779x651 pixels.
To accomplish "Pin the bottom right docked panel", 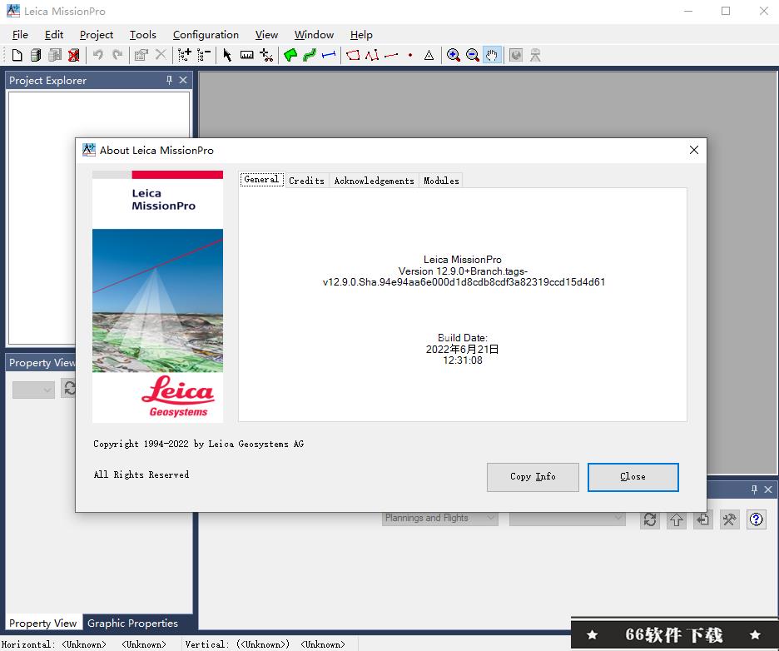I will click(x=754, y=489).
